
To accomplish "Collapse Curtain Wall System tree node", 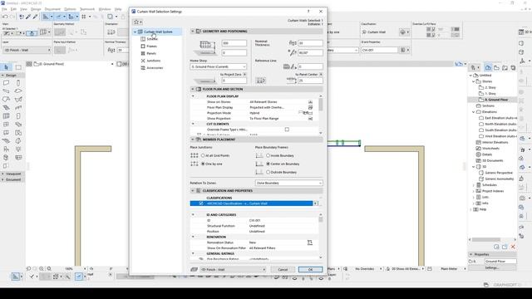I will click(135, 32).
